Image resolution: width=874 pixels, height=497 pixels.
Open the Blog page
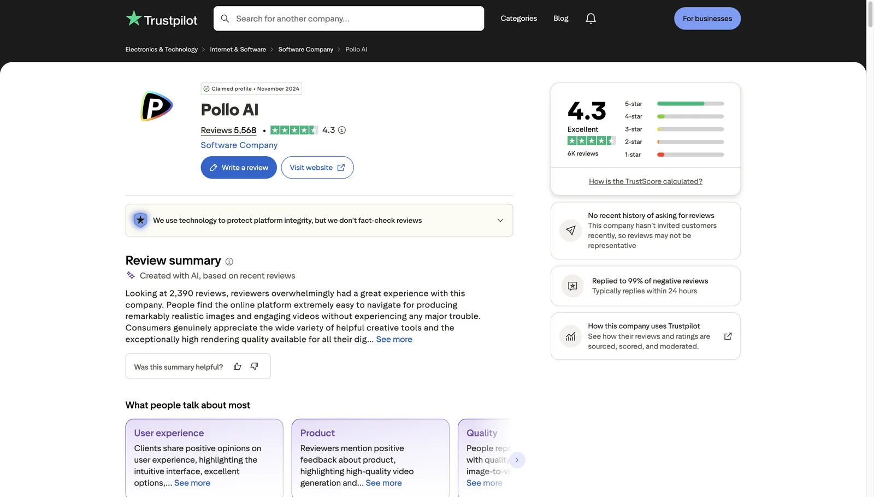pos(561,19)
